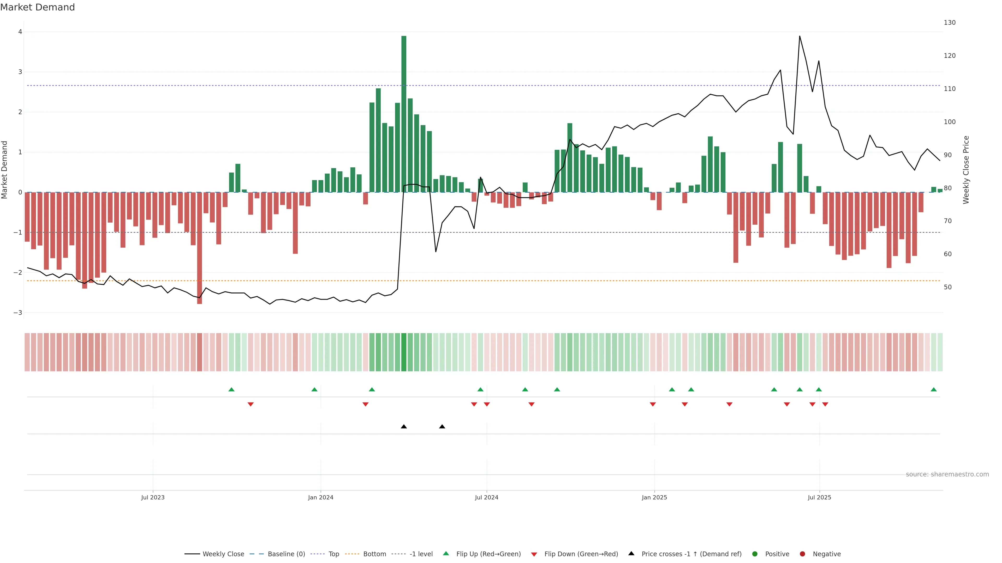Click Flip Up green triangle legend icon

point(446,553)
